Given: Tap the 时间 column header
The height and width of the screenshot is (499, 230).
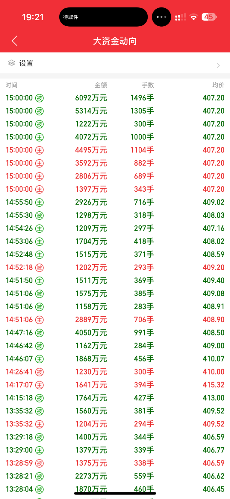Looking at the screenshot, I should (11, 85).
